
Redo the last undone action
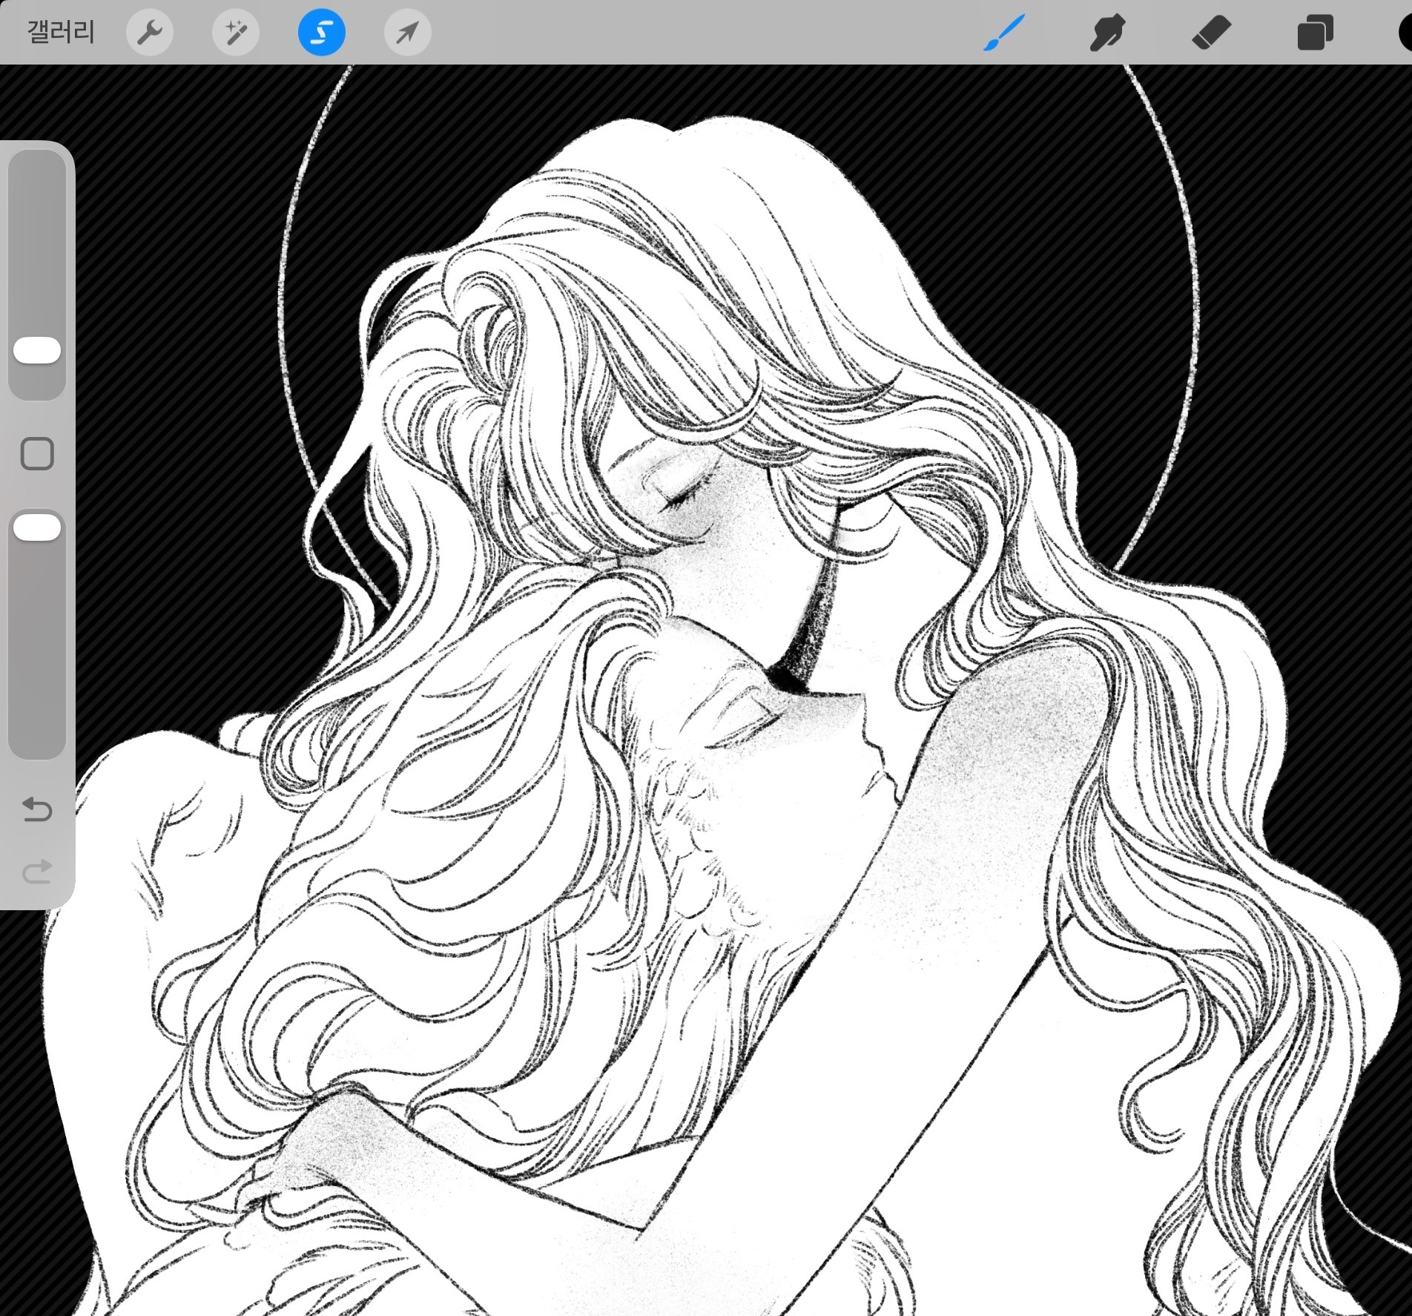(37, 872)
